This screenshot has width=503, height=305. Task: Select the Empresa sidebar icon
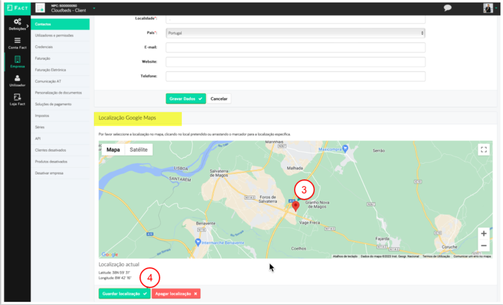click(17, 62)
